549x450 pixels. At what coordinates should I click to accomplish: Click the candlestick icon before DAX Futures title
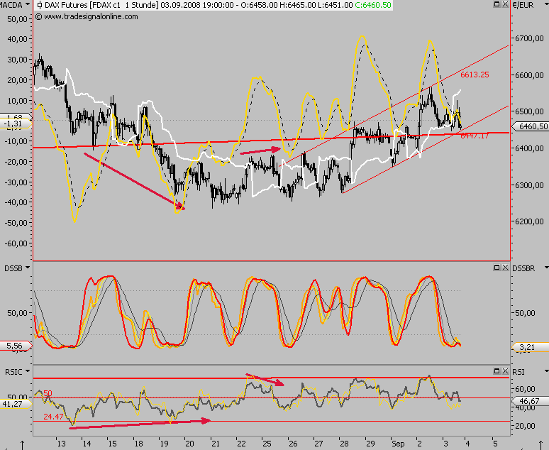pyautogui.click(x=39, y=5)
